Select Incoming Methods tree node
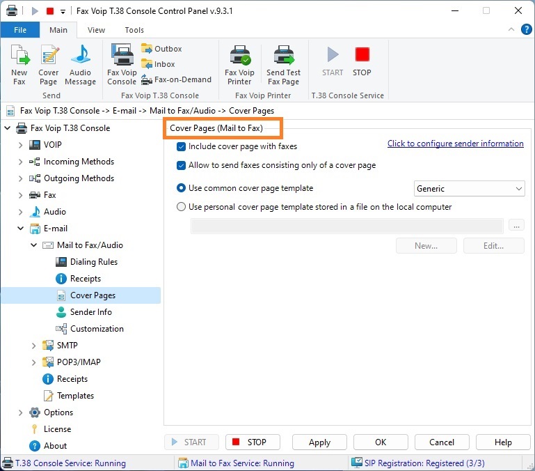Screen dimensions: 535x471 click(79, 162)
